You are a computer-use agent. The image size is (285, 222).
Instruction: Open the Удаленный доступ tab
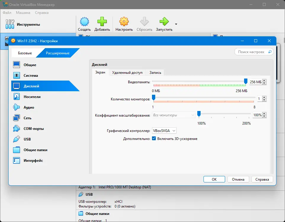pos(127,73)
